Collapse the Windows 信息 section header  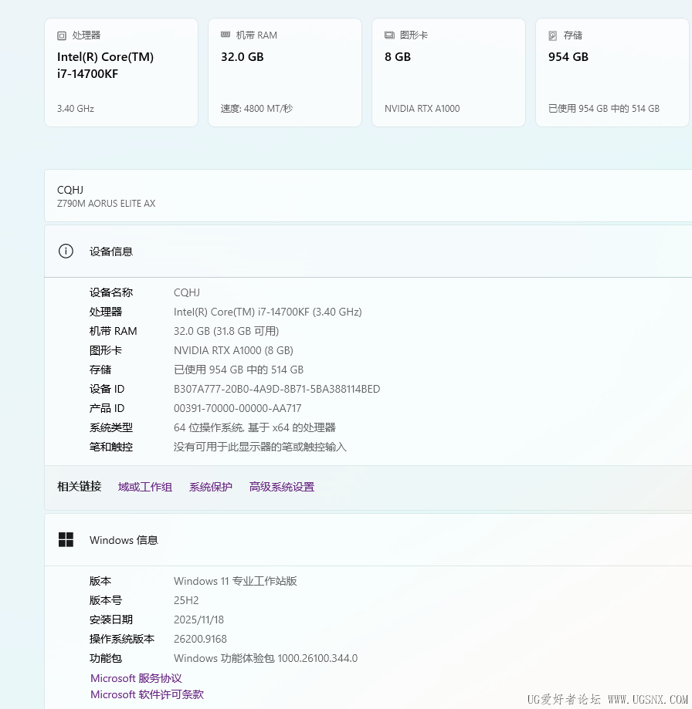point(368,540)
